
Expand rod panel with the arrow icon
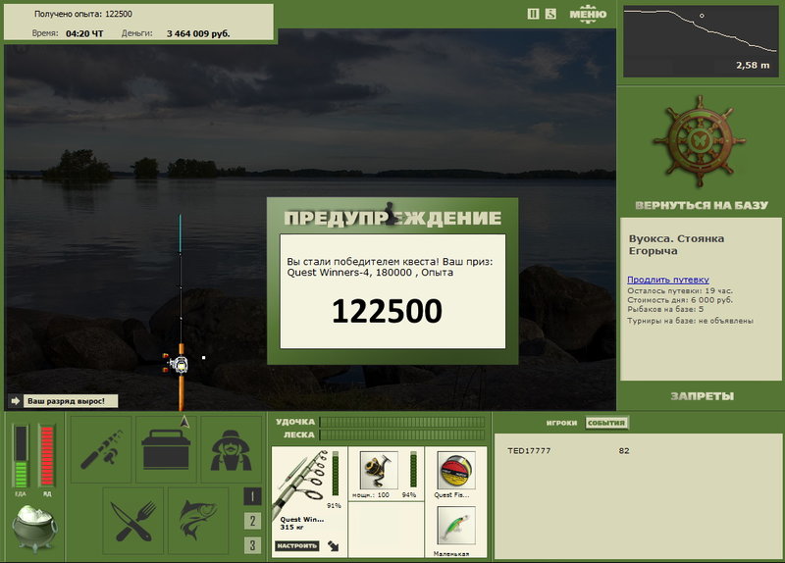tap(335, 545)
